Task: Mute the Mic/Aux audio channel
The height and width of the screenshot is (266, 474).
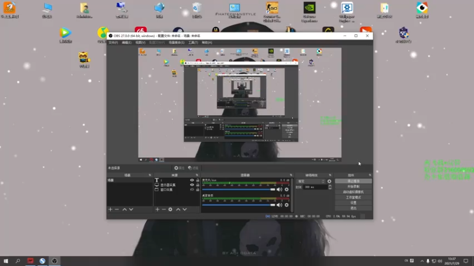Action: [279, 189]
